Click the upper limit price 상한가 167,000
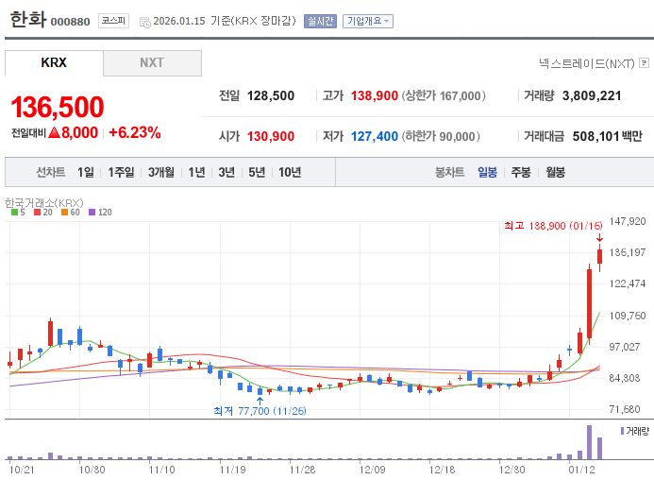The height and width of the screenshot is (480, 654). click(444, 95)
